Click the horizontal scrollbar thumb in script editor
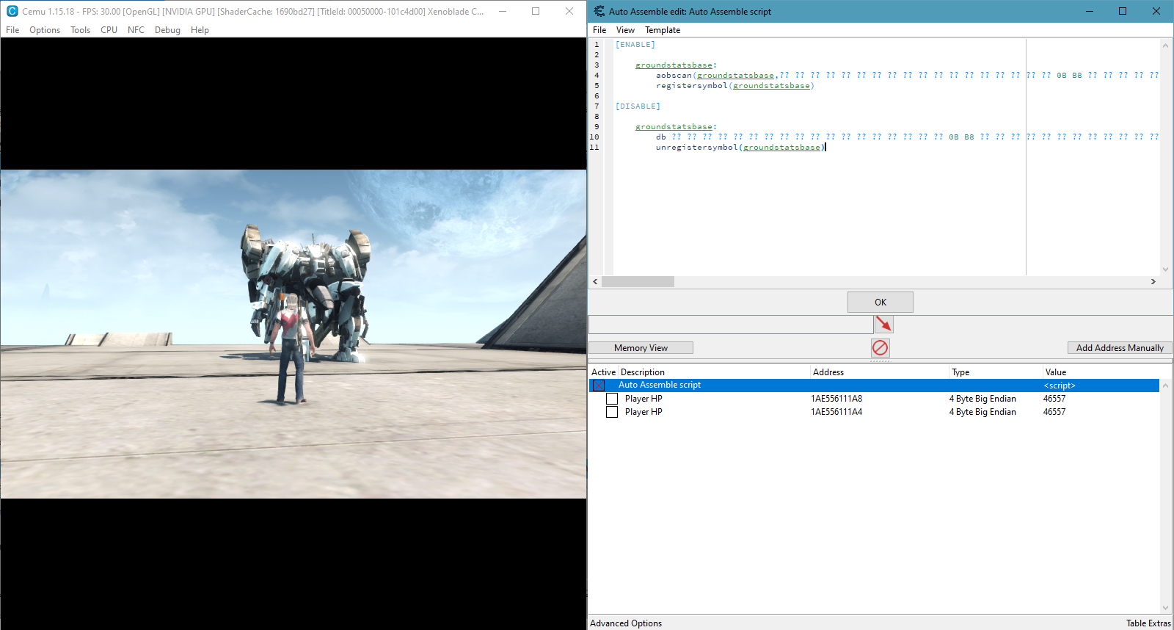Image resolution: width=1174 pixels, height=630 pixels. pos(638,282)
